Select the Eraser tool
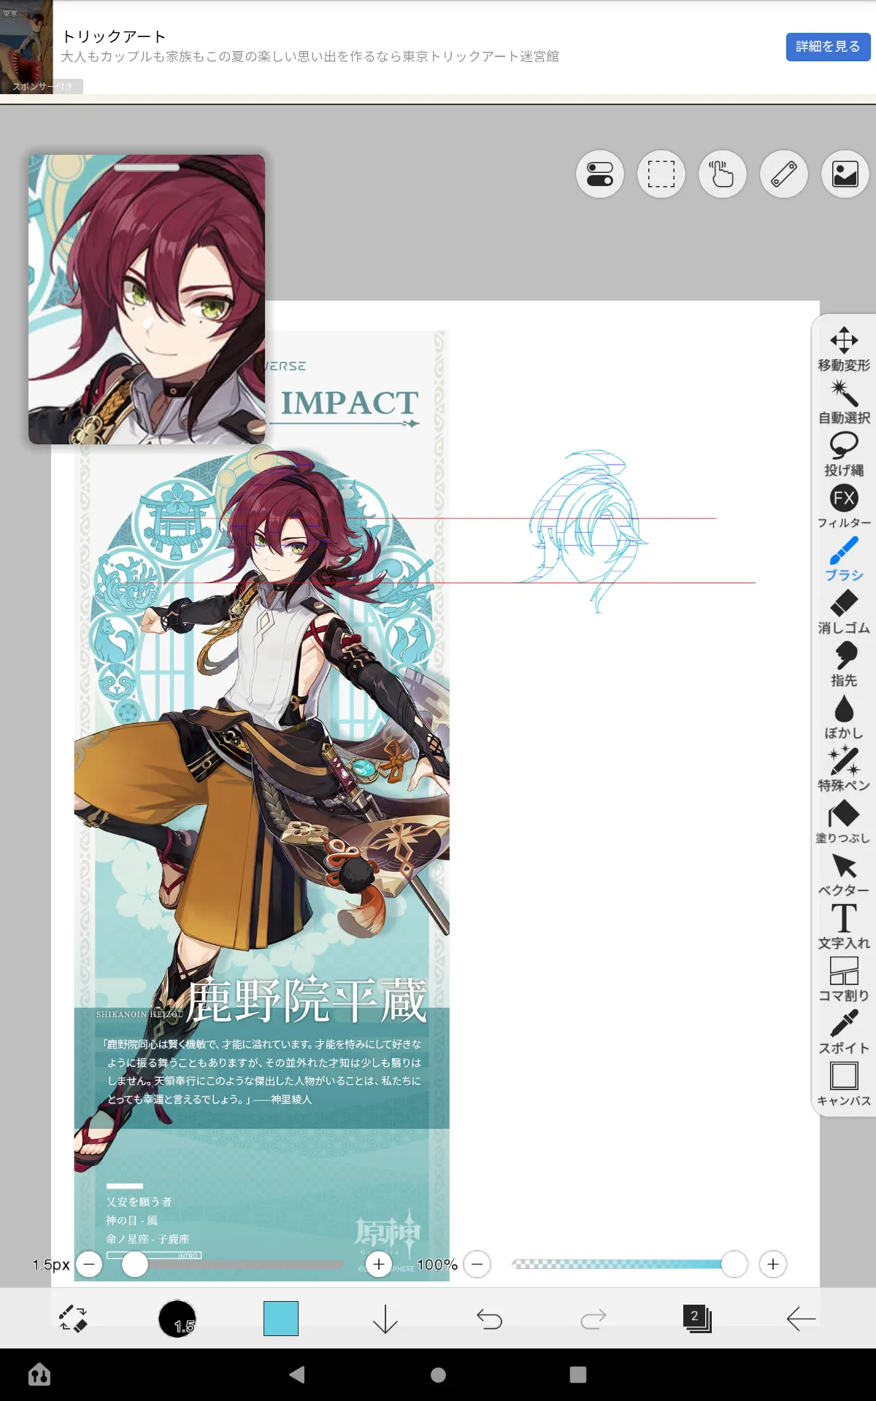Image resolution: width=876 pixels, height=1401 pixels. coord(844,611)
